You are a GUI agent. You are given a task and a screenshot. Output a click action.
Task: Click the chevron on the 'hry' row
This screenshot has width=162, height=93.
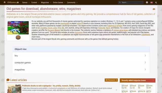tap(145, 56)
